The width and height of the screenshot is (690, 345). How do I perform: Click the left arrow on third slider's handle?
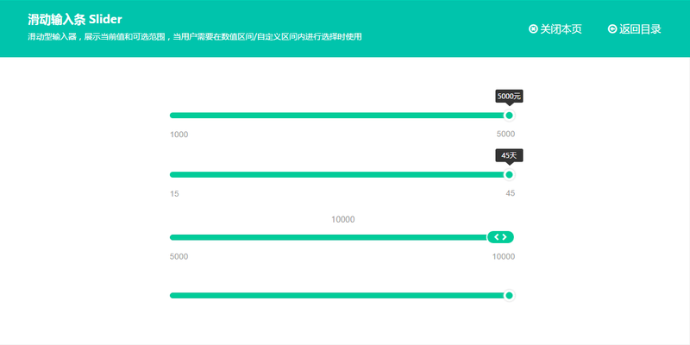click(x=496, y=237)
